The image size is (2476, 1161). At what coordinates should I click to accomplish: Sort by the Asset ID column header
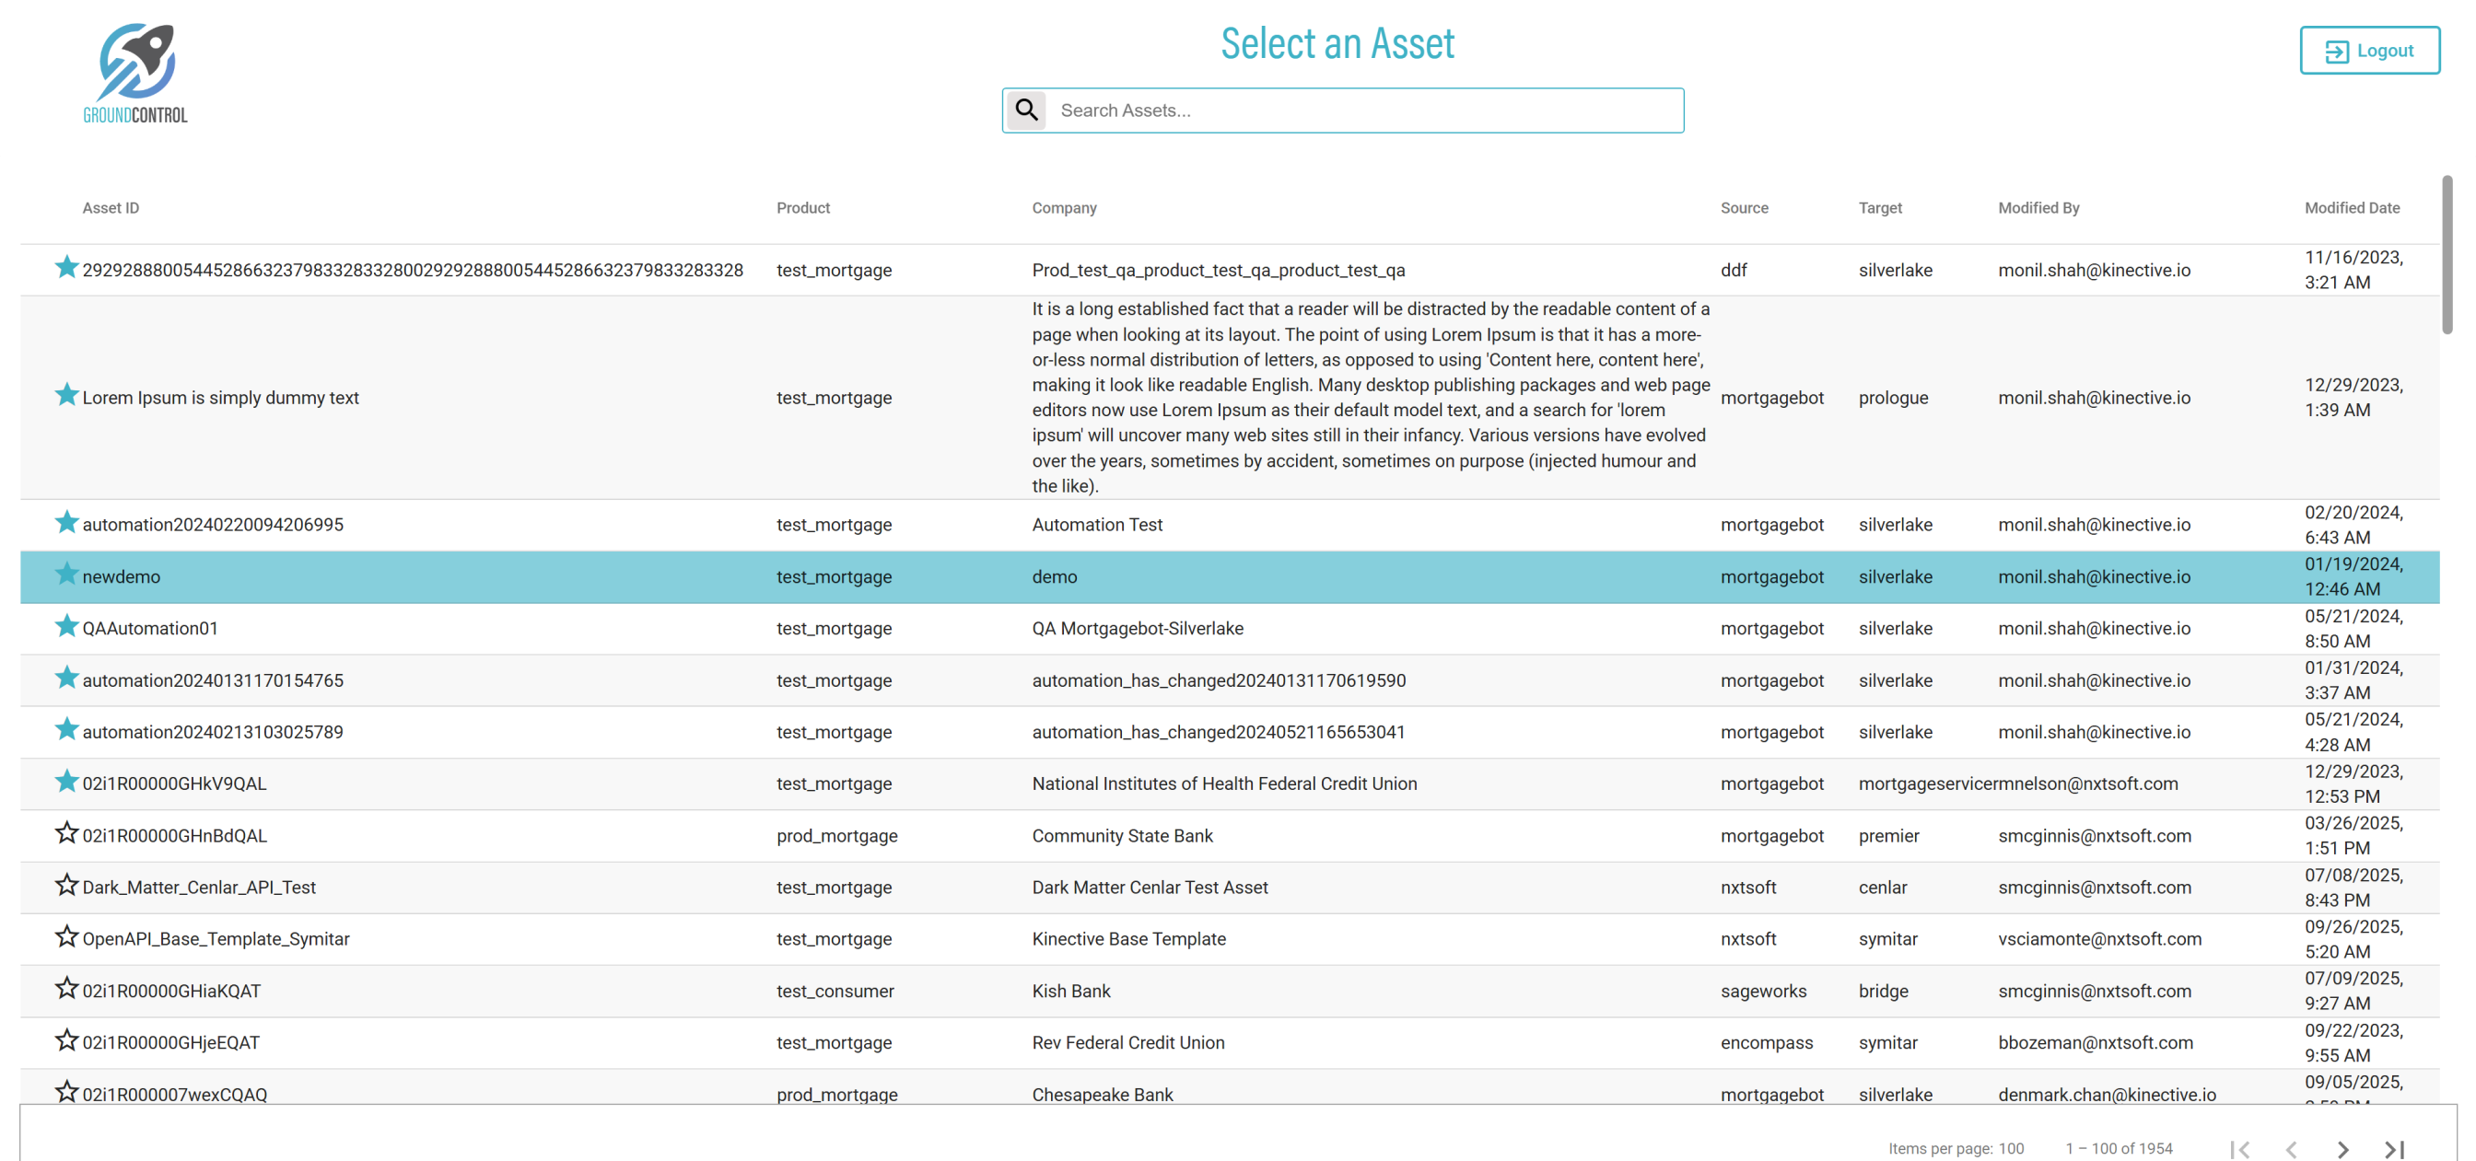[111, 207]
